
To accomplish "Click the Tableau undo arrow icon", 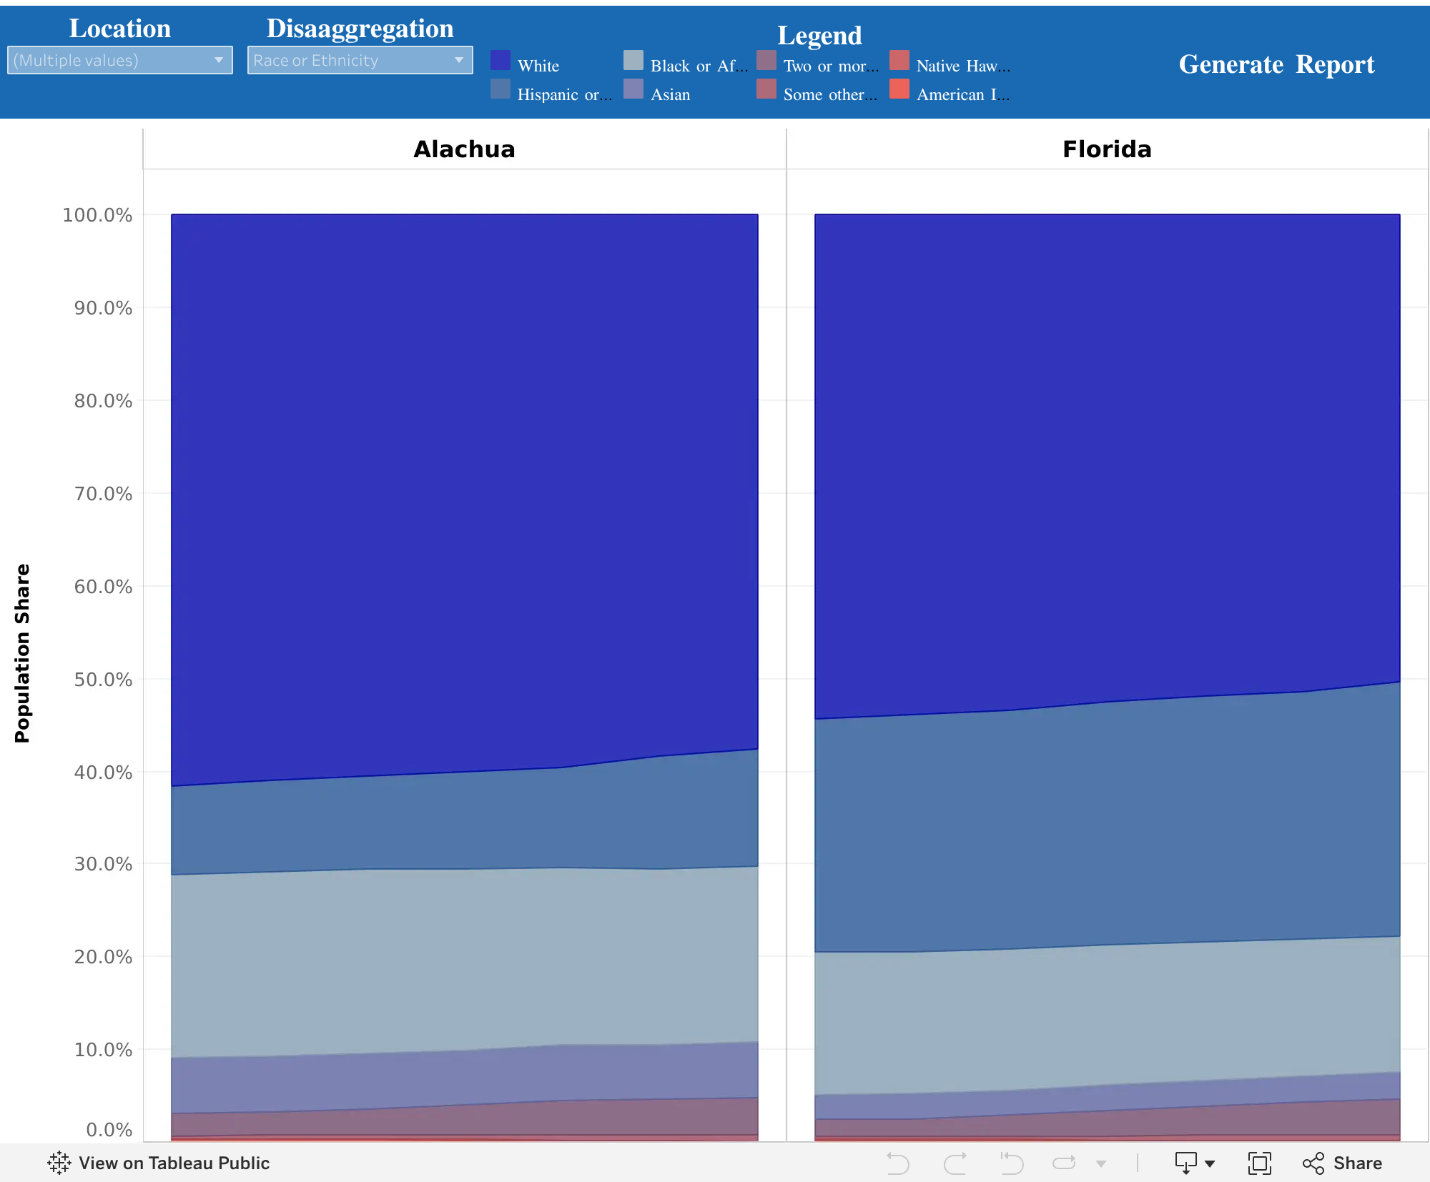I will (x=898, y=1163).
